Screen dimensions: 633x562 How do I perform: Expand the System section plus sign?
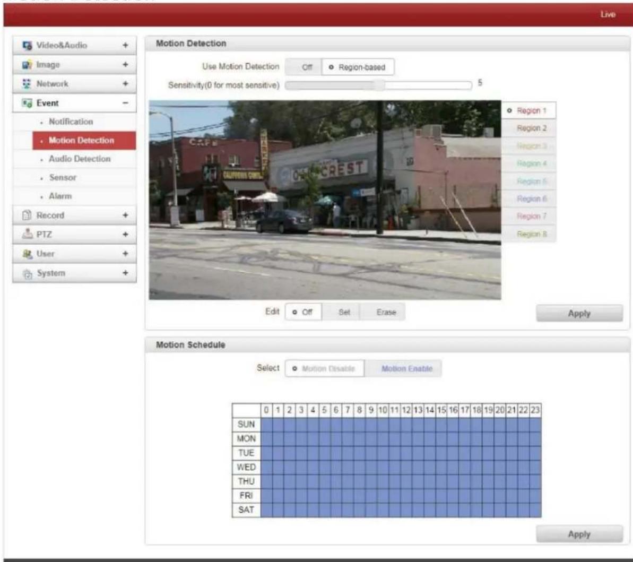125,273
